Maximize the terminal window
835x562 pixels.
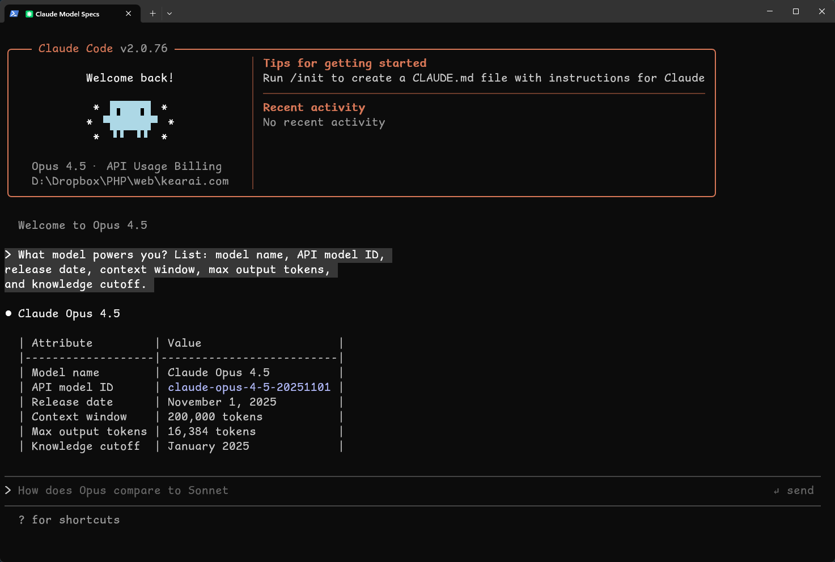pyautogui.click(x=796, y=11)
